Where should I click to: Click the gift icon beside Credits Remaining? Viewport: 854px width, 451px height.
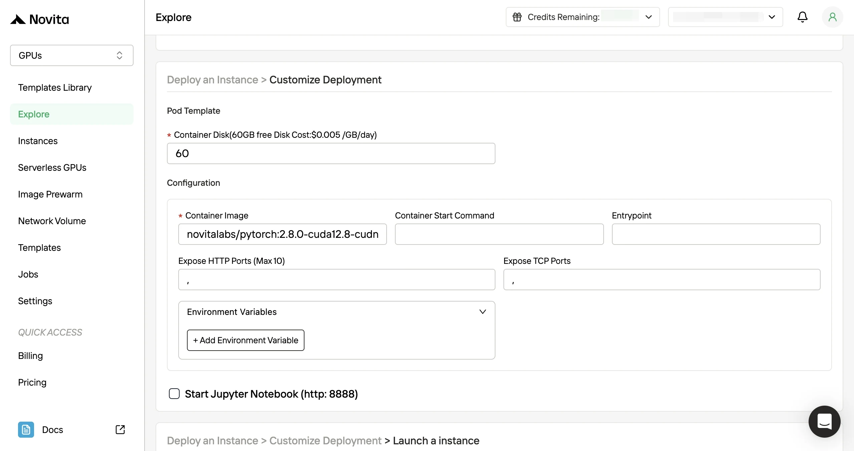tap(517, 17)
